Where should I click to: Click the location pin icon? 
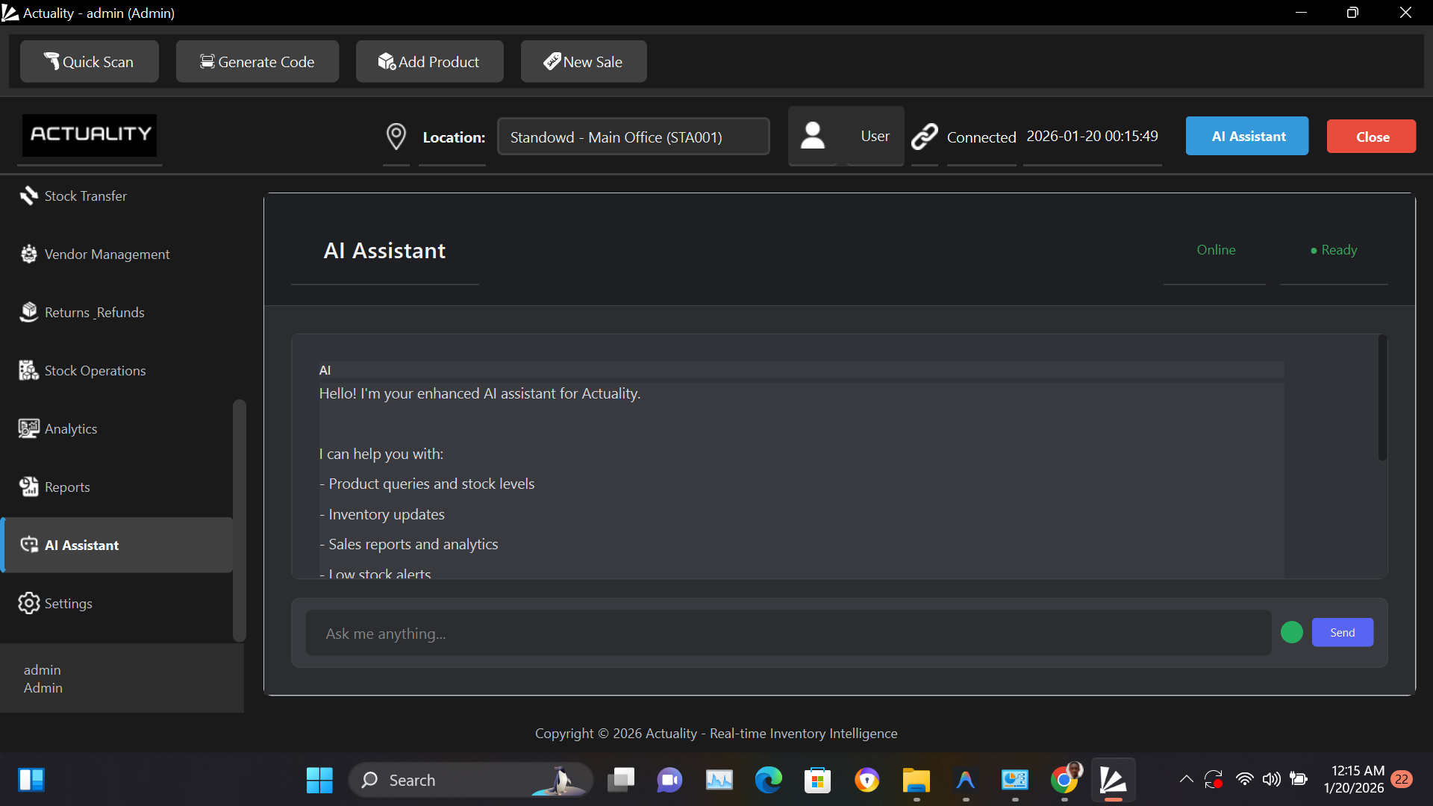pos(396,137)
